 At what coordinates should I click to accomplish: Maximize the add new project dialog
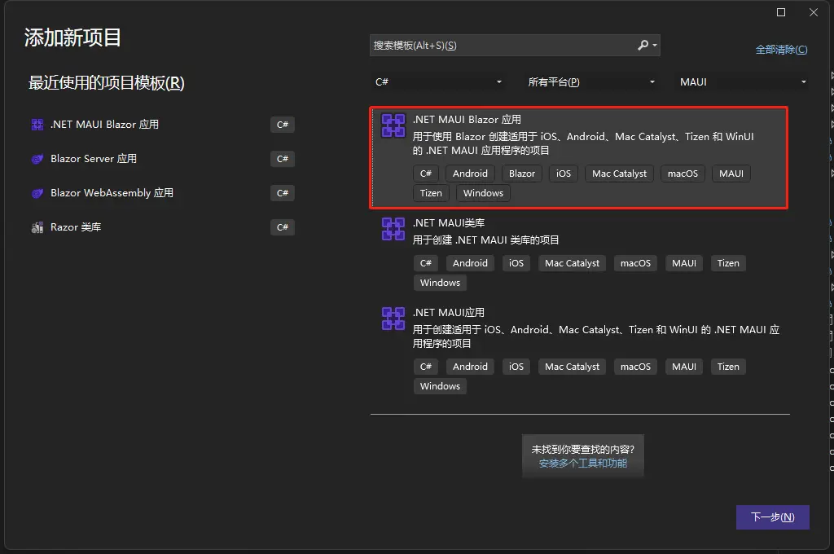click(781, 12)
